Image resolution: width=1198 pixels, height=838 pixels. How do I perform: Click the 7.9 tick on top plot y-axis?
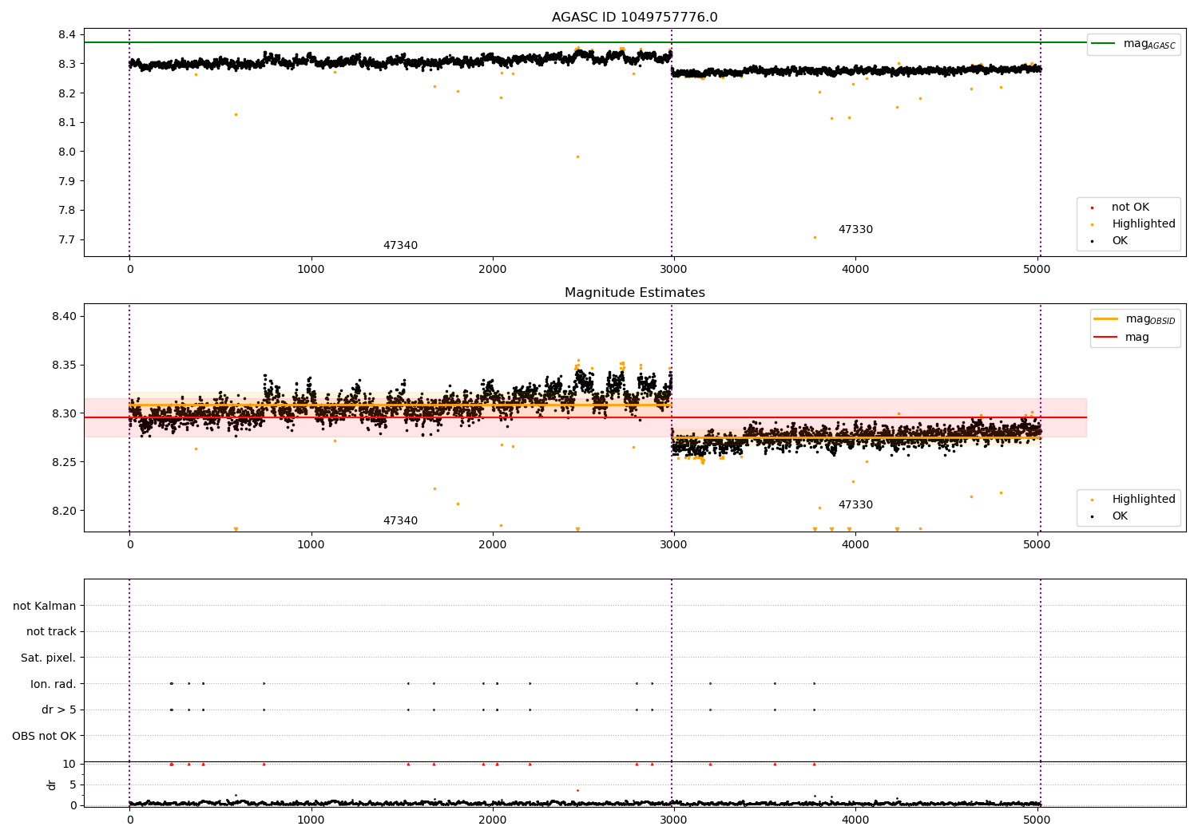click(67, 181)
